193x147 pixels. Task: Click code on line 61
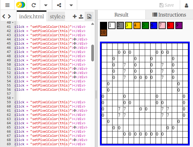click(x=51, y=110)
